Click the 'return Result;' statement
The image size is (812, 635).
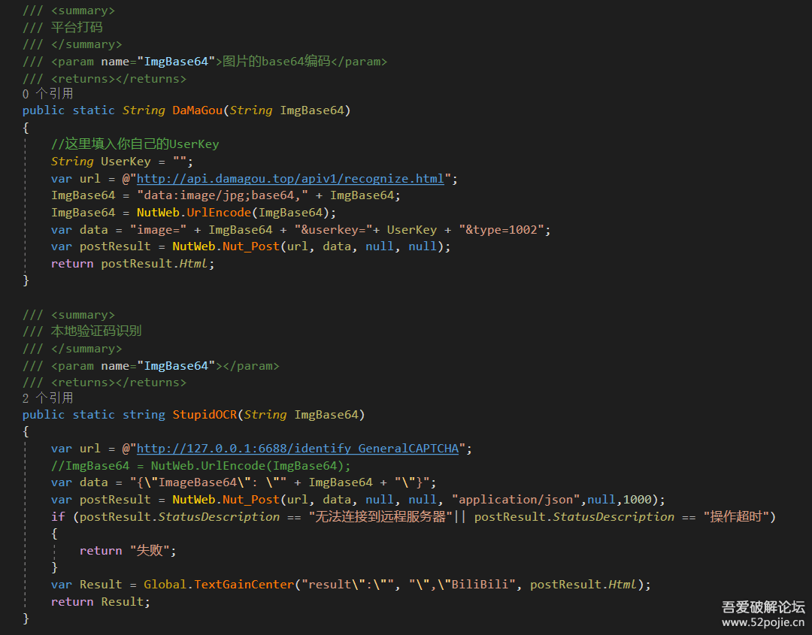coord(101,601)
